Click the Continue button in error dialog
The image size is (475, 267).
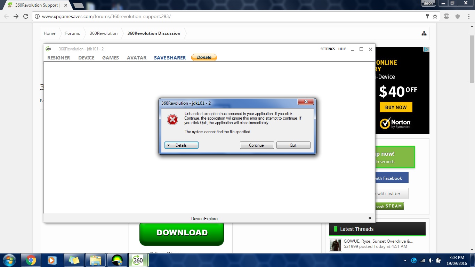click(x=257, y=145)
